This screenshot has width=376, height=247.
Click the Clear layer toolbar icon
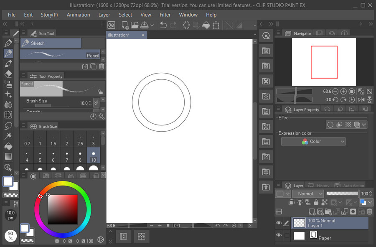(x=186, y=25)
